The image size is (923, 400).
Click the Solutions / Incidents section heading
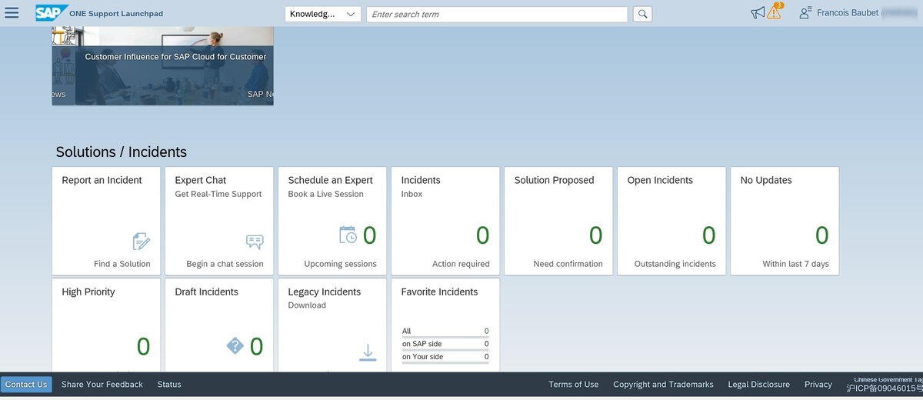(x=122, y=152)
